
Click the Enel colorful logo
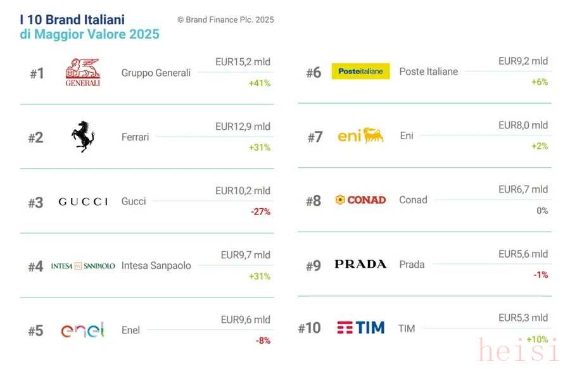click(82, 330)
